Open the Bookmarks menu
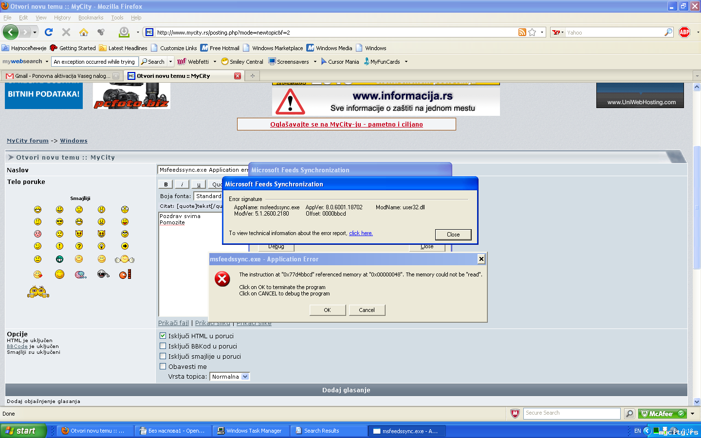This screenshot has height=438, width=701. [x=91, y=18]
